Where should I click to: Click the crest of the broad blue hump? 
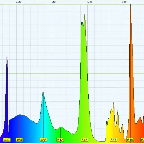(x=20, y=115)
